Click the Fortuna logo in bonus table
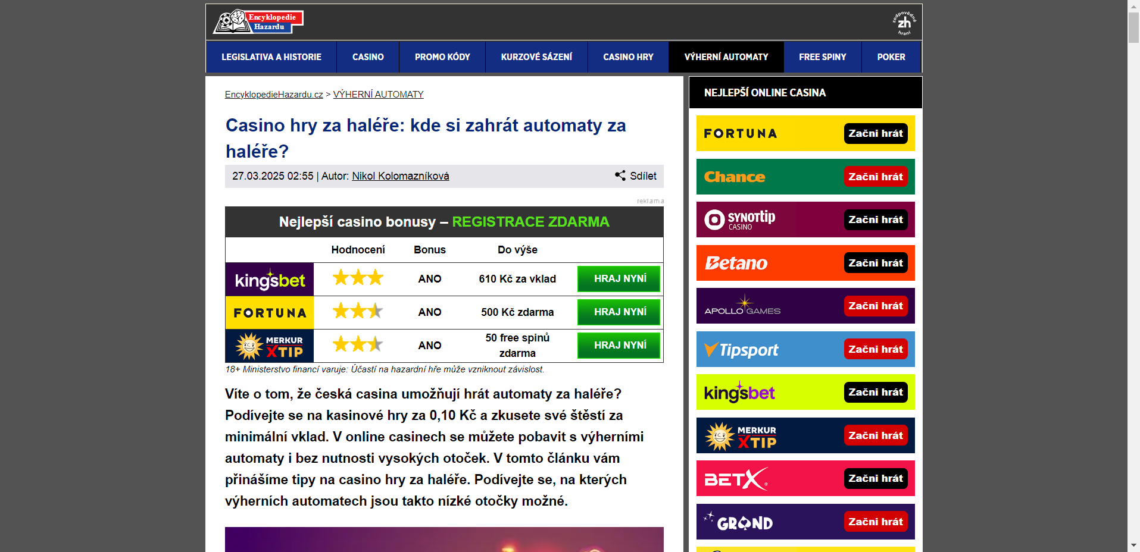1140x552 pixels. click(x=270, y=312)
